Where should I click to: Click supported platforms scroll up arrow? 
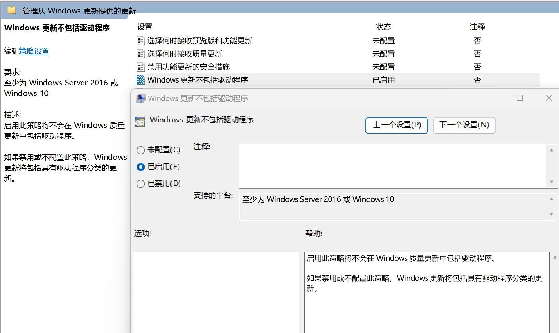[x=551, y=199]
